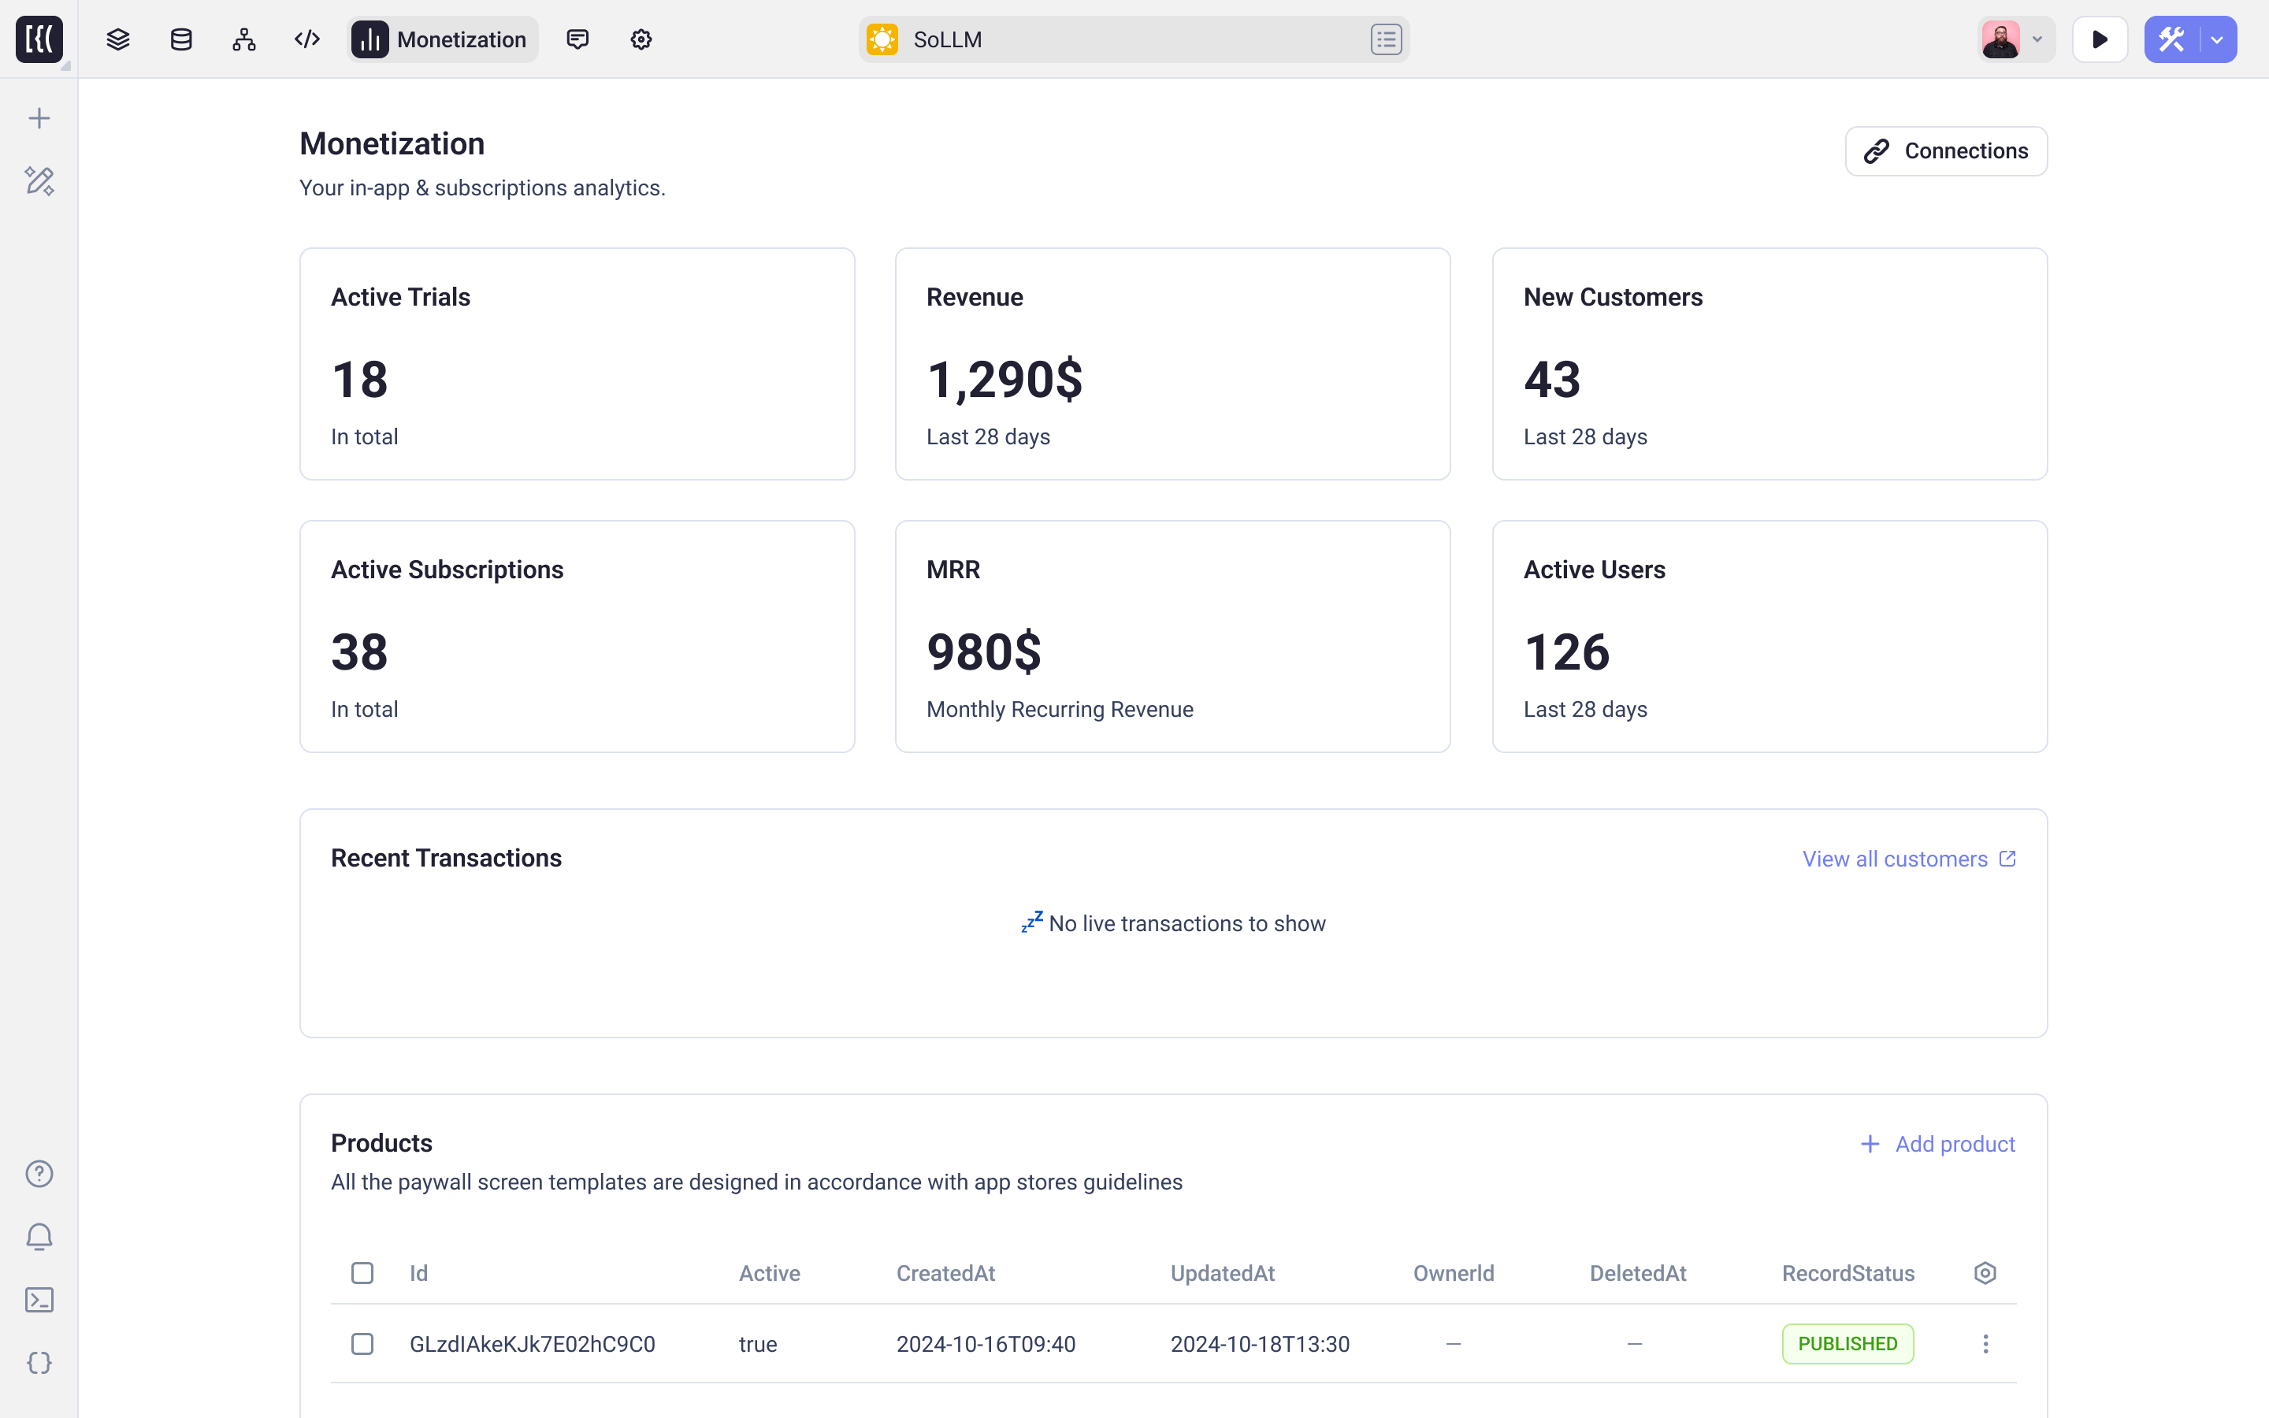Open the database icon in top toolbar
Screen dimensions: 2269x1418
181,39
